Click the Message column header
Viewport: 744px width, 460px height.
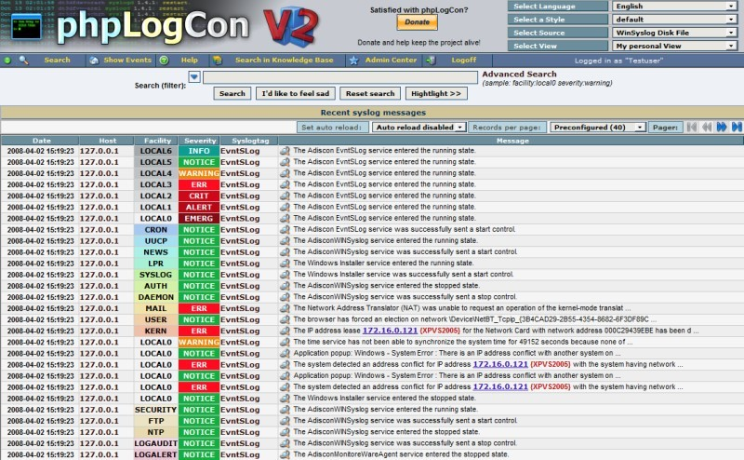(511, 141)
